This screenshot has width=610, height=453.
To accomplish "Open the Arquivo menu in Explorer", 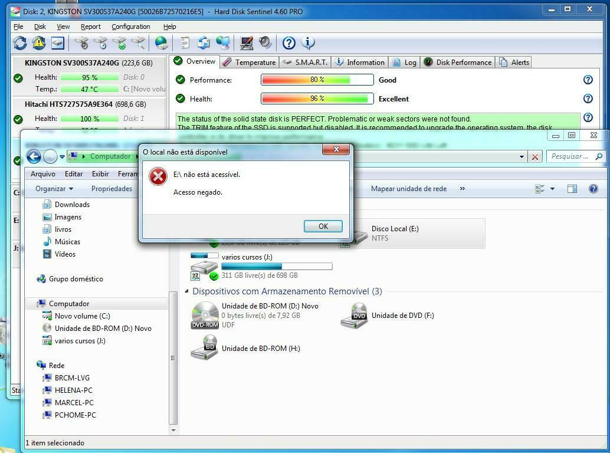I will pos(43,174).
